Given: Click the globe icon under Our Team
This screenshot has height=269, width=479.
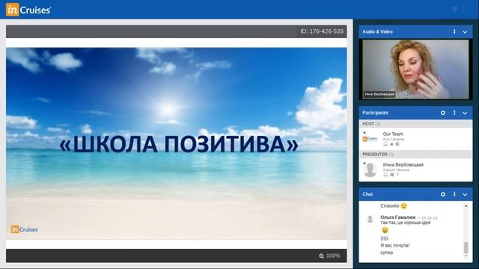Looking at the screenshot, I should (x=397, y=144).
